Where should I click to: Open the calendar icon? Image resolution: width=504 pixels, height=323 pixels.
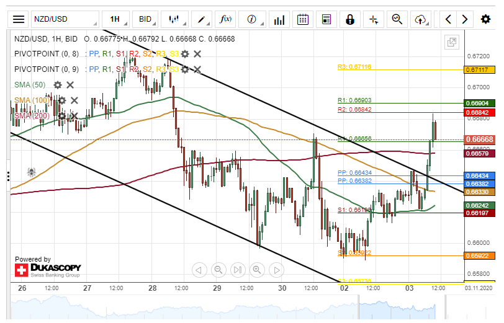303,19
